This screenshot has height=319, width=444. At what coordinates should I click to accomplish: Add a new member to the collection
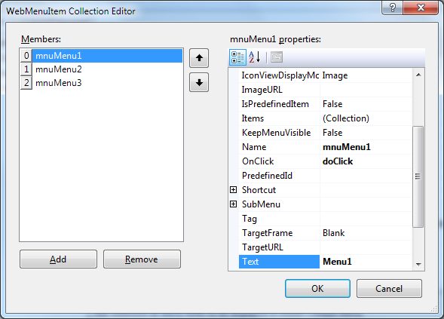[x=58, y=259]
